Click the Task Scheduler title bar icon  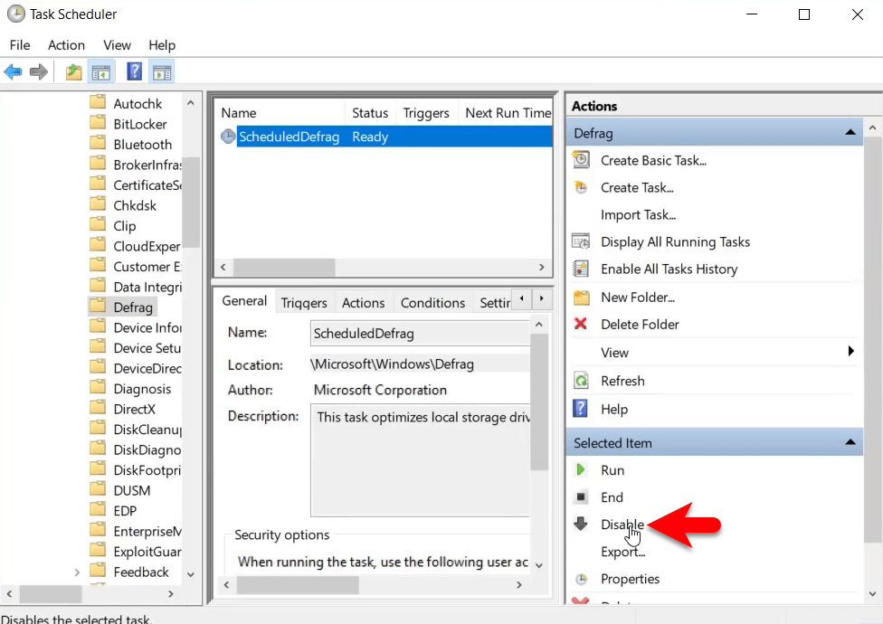click(15, 14)
